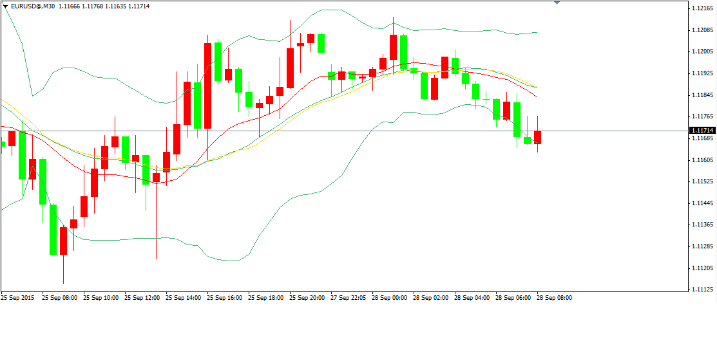Click the 1.11445 price scale label
This screenshot has height=341, width=717.
702,203
